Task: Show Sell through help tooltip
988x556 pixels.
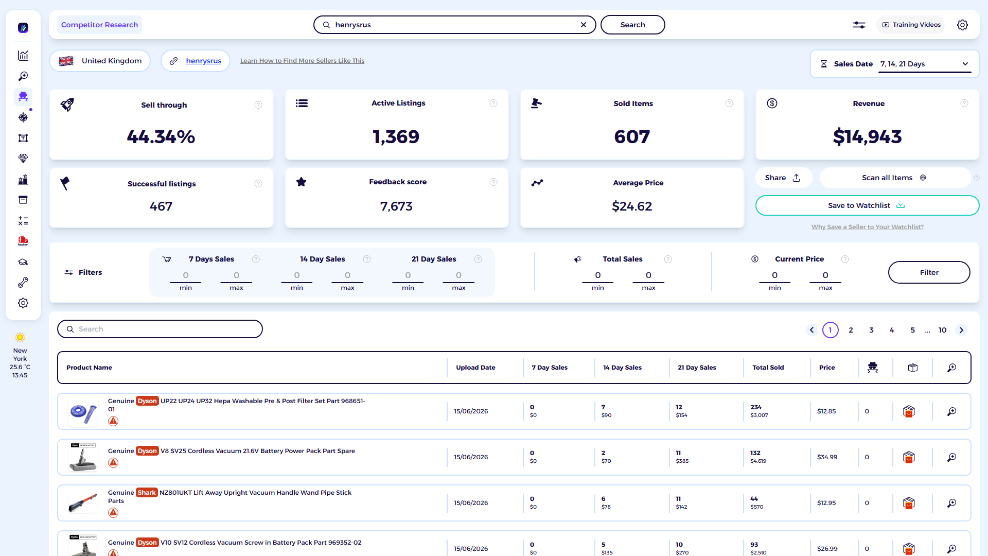Action: click(258, 105)
